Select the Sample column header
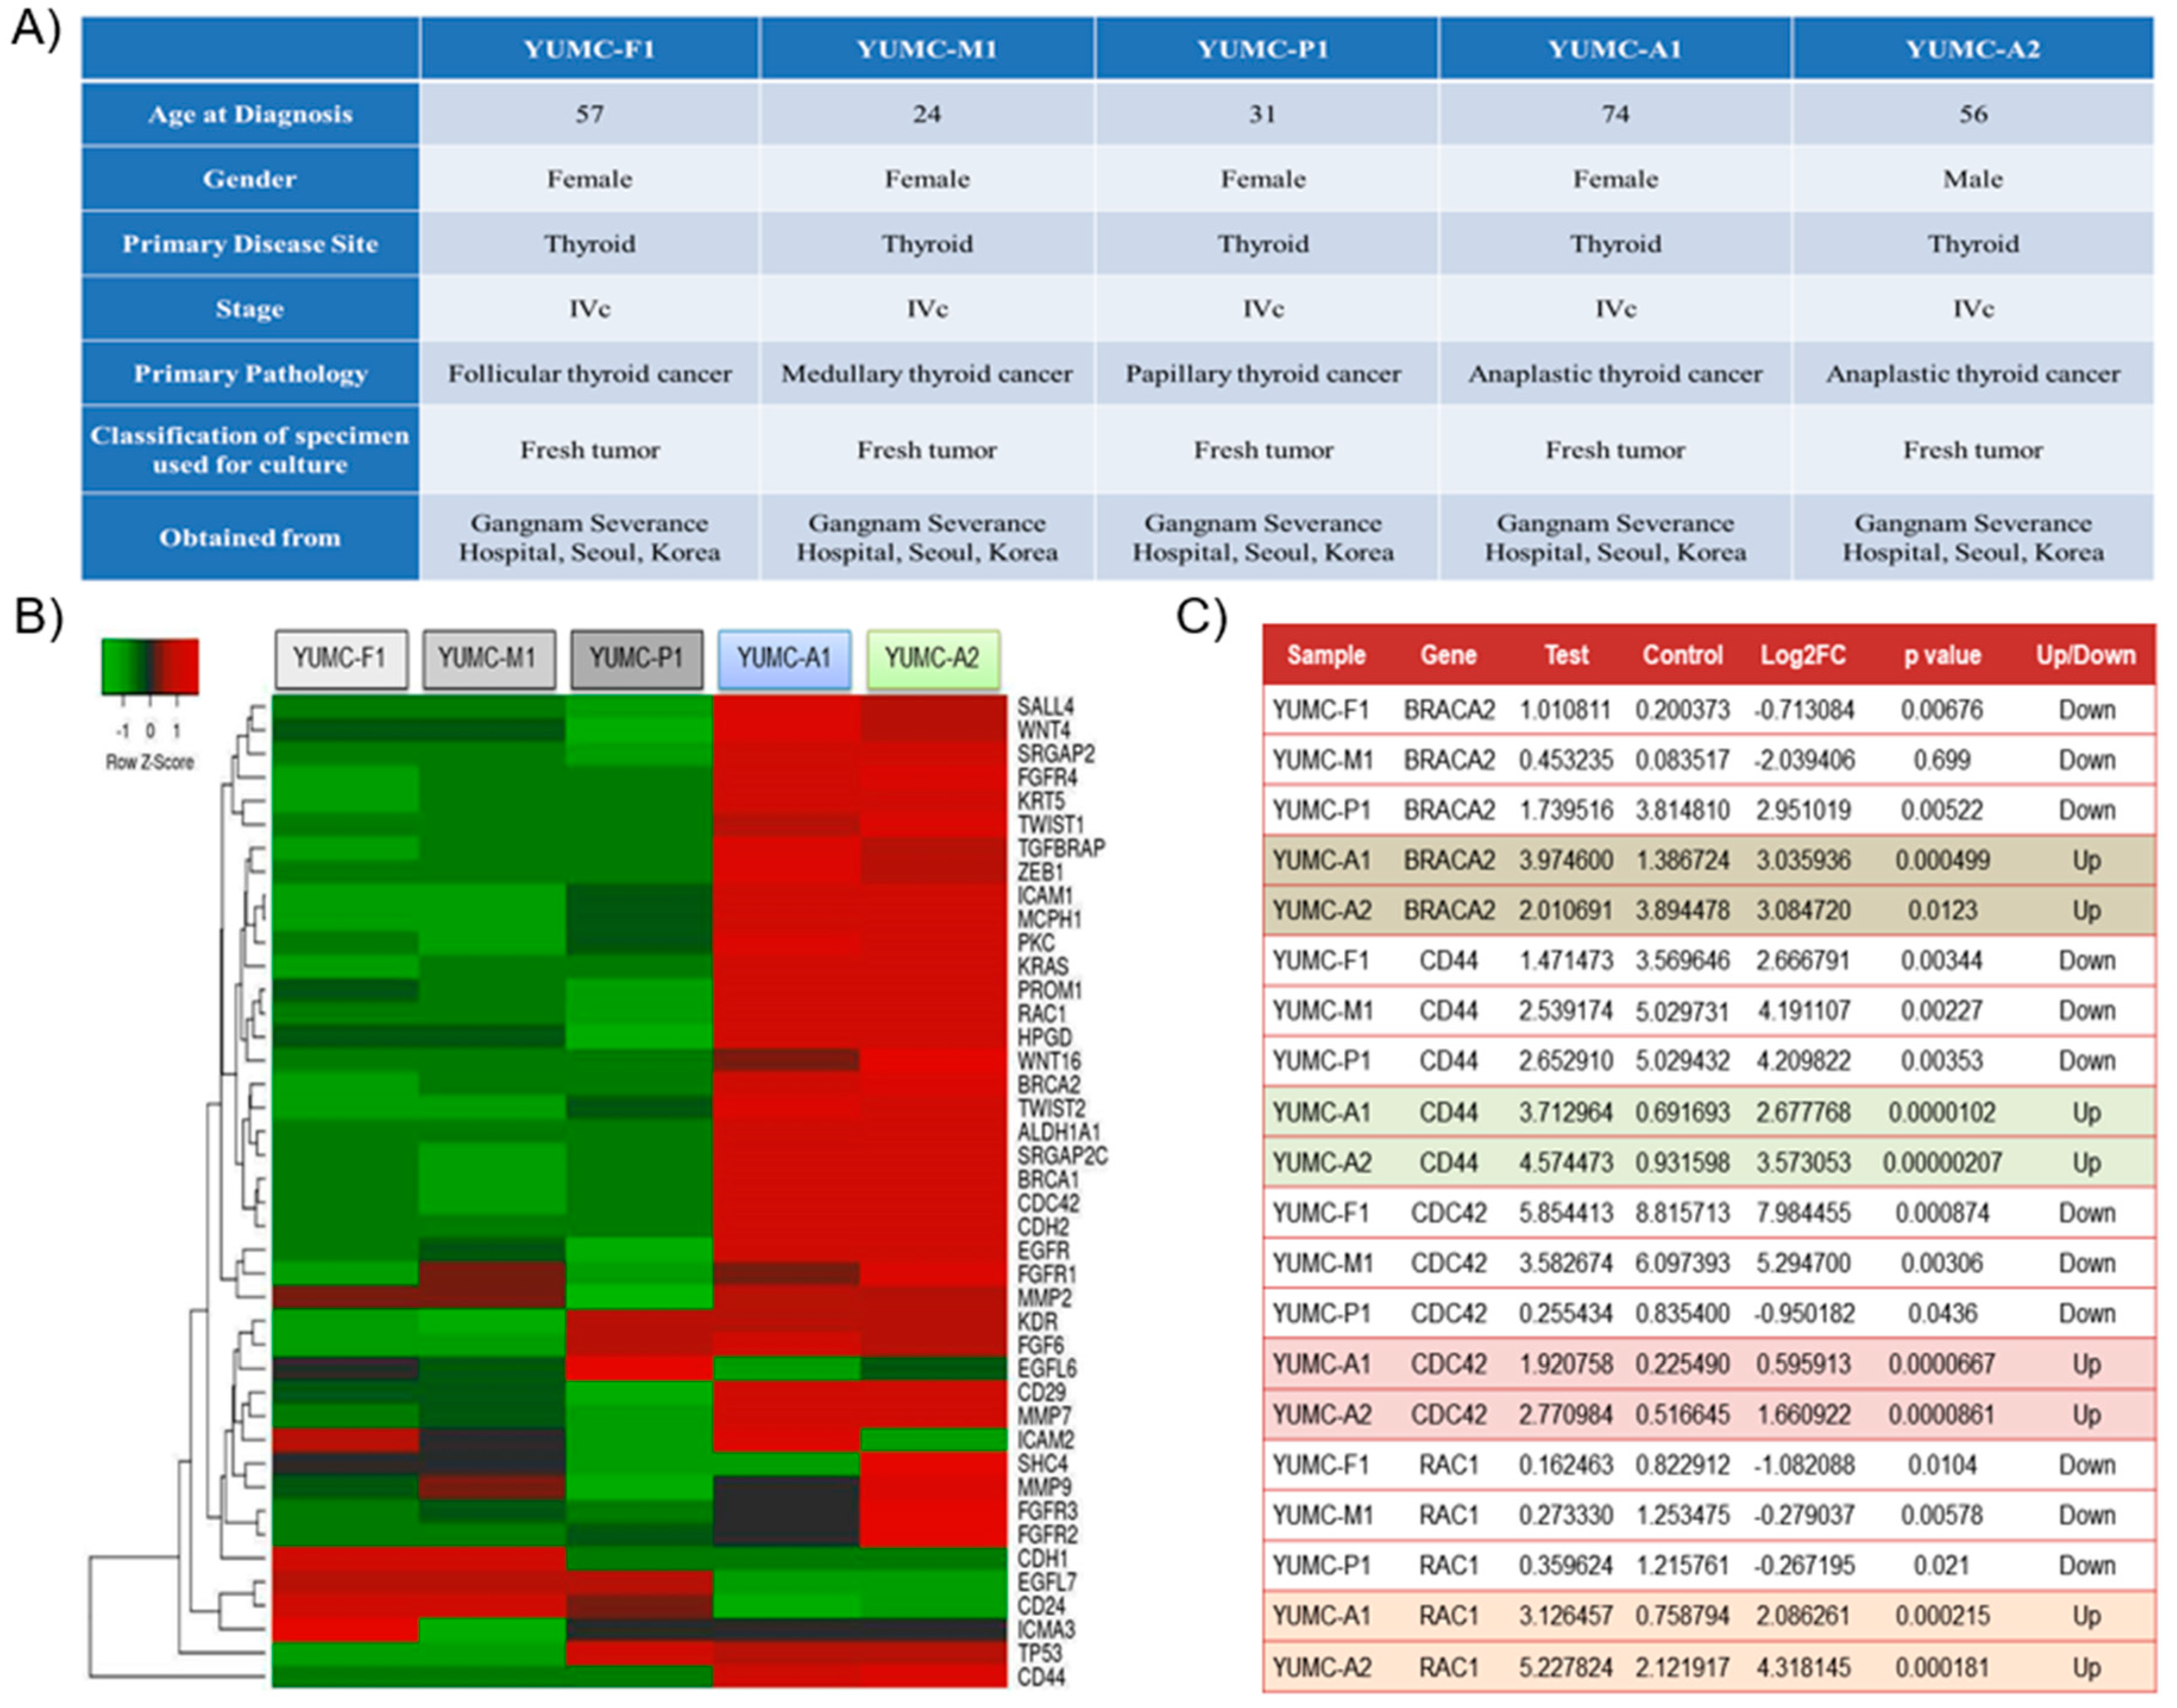 [x=1326, y=656]
